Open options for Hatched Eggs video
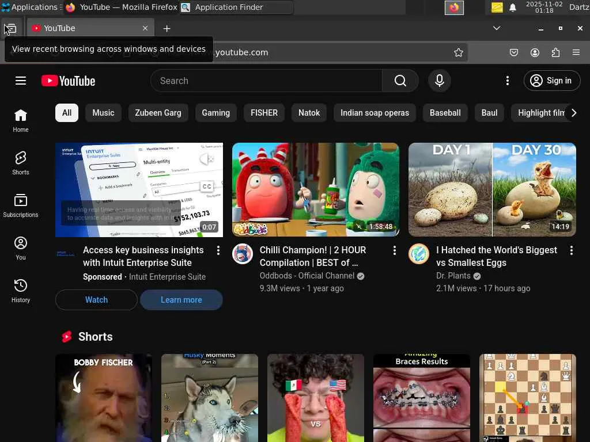 coord(571,250)
